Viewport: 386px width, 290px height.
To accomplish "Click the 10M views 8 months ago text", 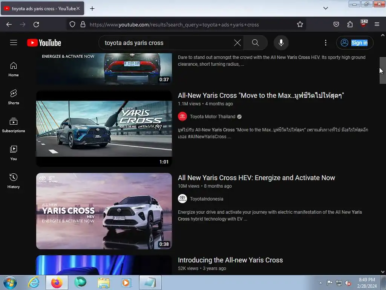I will click(205, 186).
